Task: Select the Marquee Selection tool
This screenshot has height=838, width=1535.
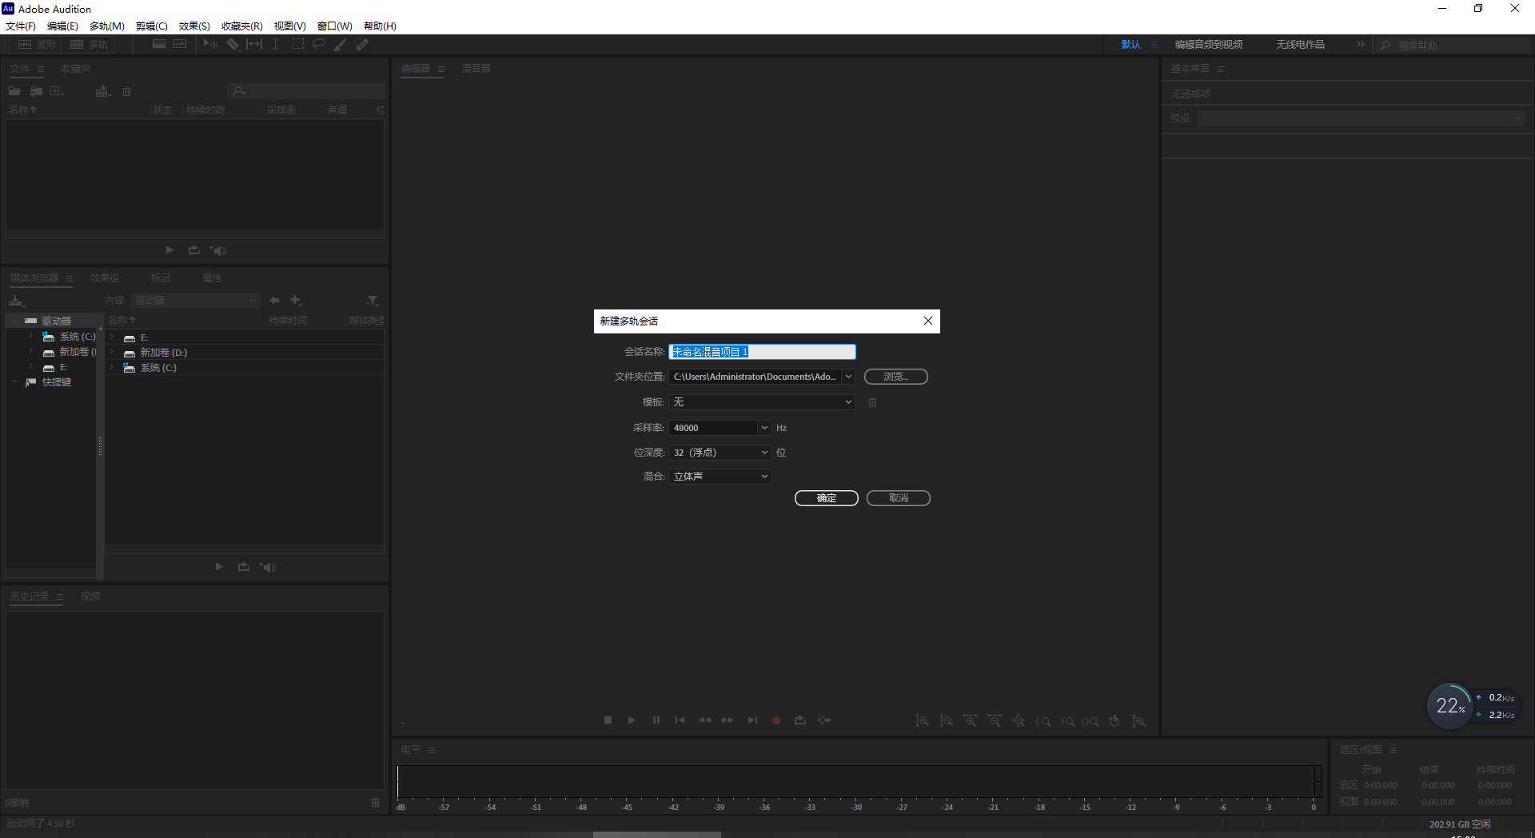Action: [298, 44]
